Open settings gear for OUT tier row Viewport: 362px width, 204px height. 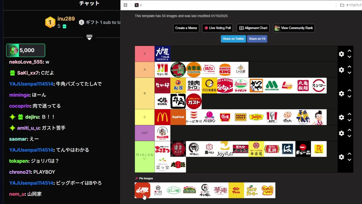click(x=341, y=133)
